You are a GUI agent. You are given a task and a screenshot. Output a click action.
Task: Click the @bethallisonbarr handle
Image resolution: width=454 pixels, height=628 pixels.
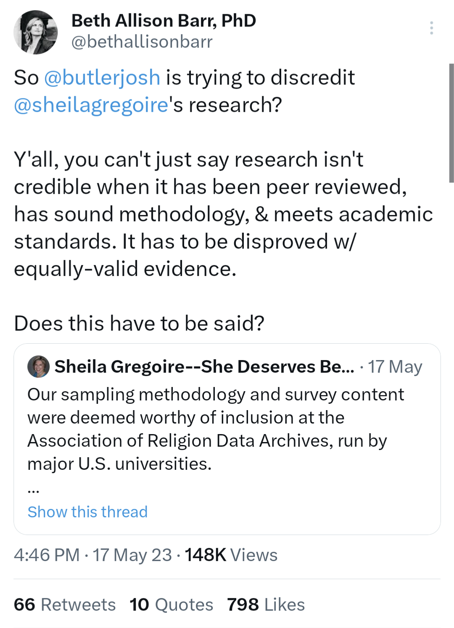tap(142, 42)
